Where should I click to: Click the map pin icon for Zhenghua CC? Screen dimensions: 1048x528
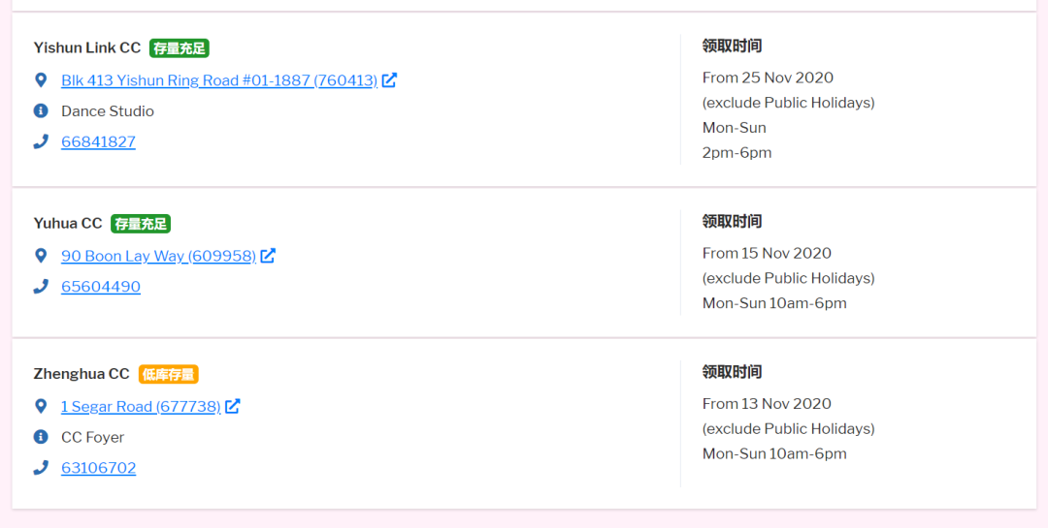41,406
